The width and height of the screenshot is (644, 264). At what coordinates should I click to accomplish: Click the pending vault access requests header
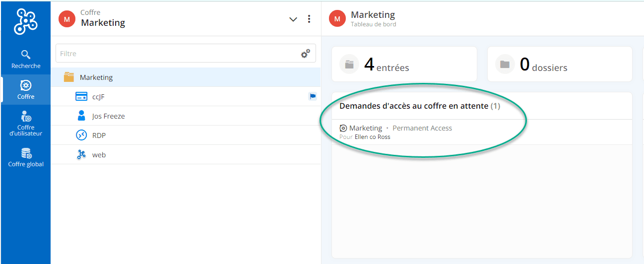coord(419,106)
